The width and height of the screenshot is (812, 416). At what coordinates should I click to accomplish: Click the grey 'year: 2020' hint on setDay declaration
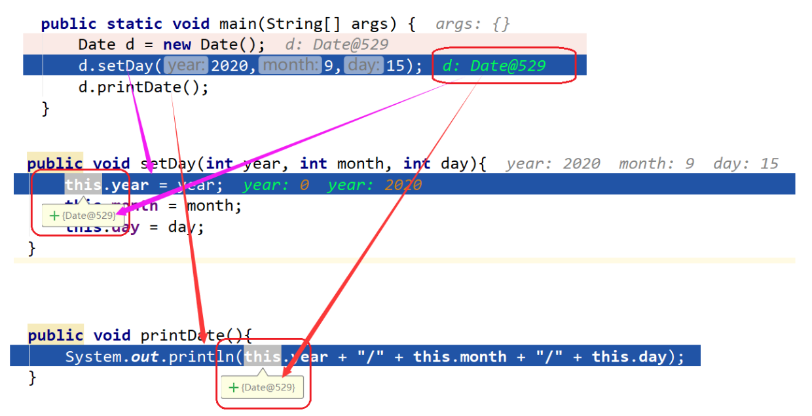click(553, 163)
